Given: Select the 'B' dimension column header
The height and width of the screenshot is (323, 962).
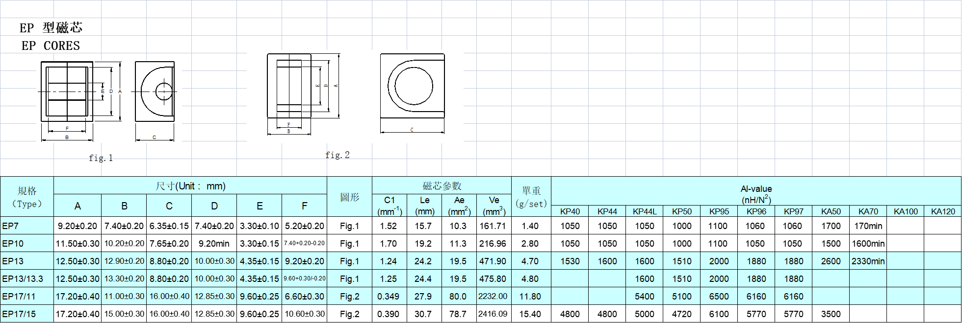Looking at the screenshot, I should (124, 206).
